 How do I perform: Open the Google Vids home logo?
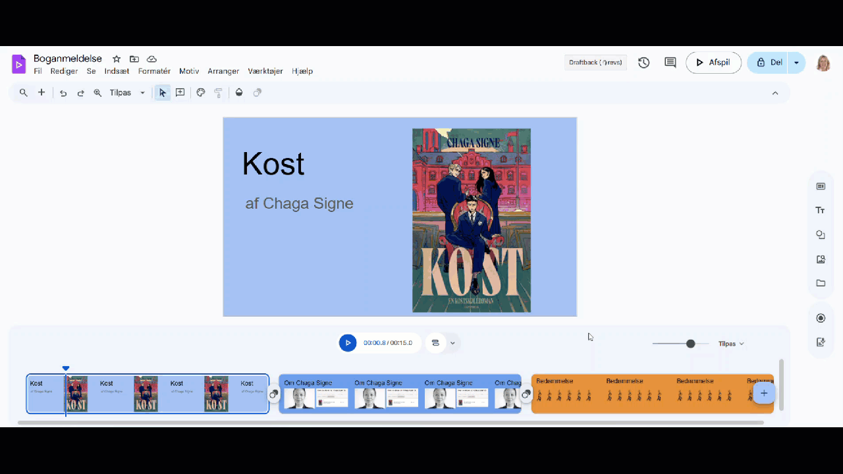pyautogui.click(x=18, y=64)
